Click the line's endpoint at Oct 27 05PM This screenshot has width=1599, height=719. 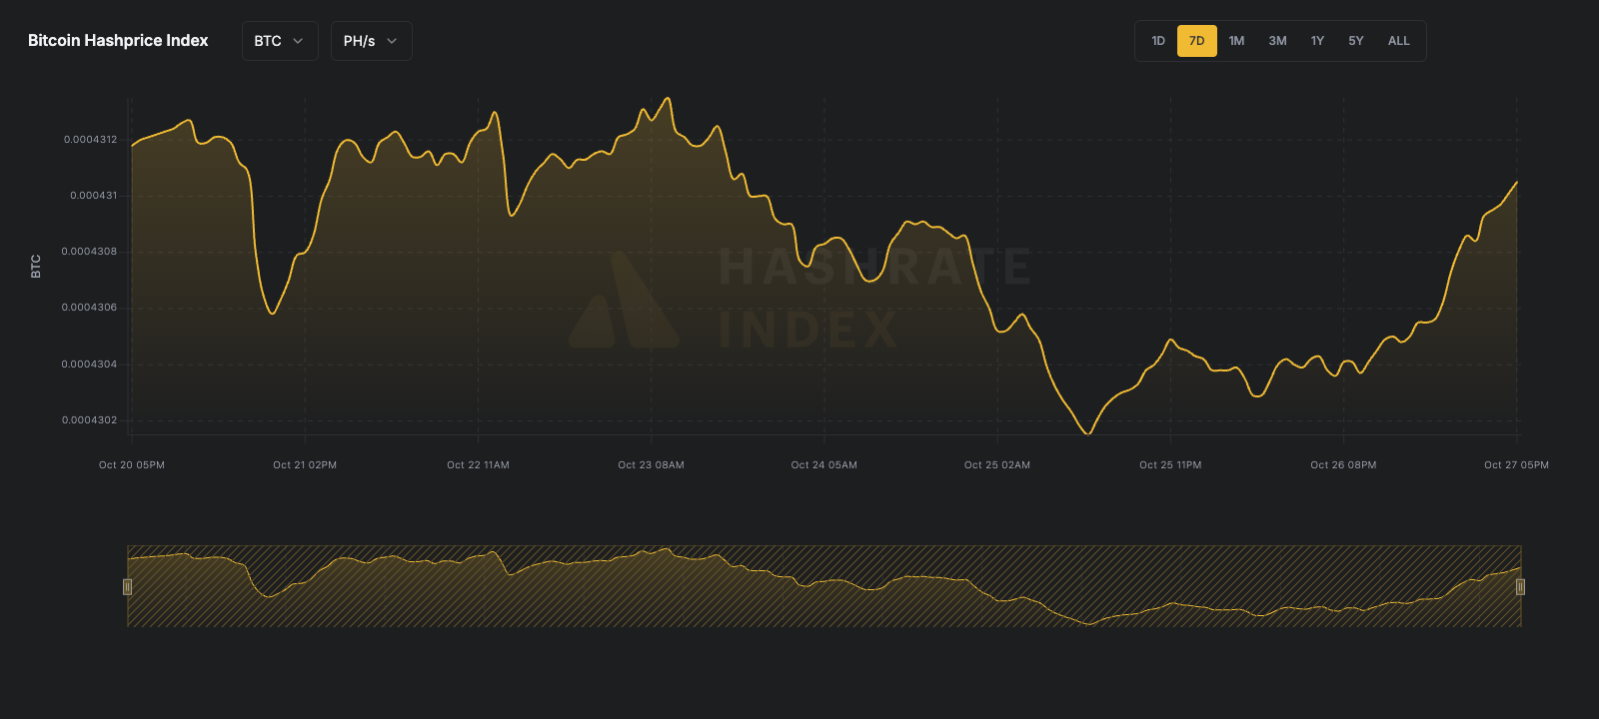coord(1516,183)
